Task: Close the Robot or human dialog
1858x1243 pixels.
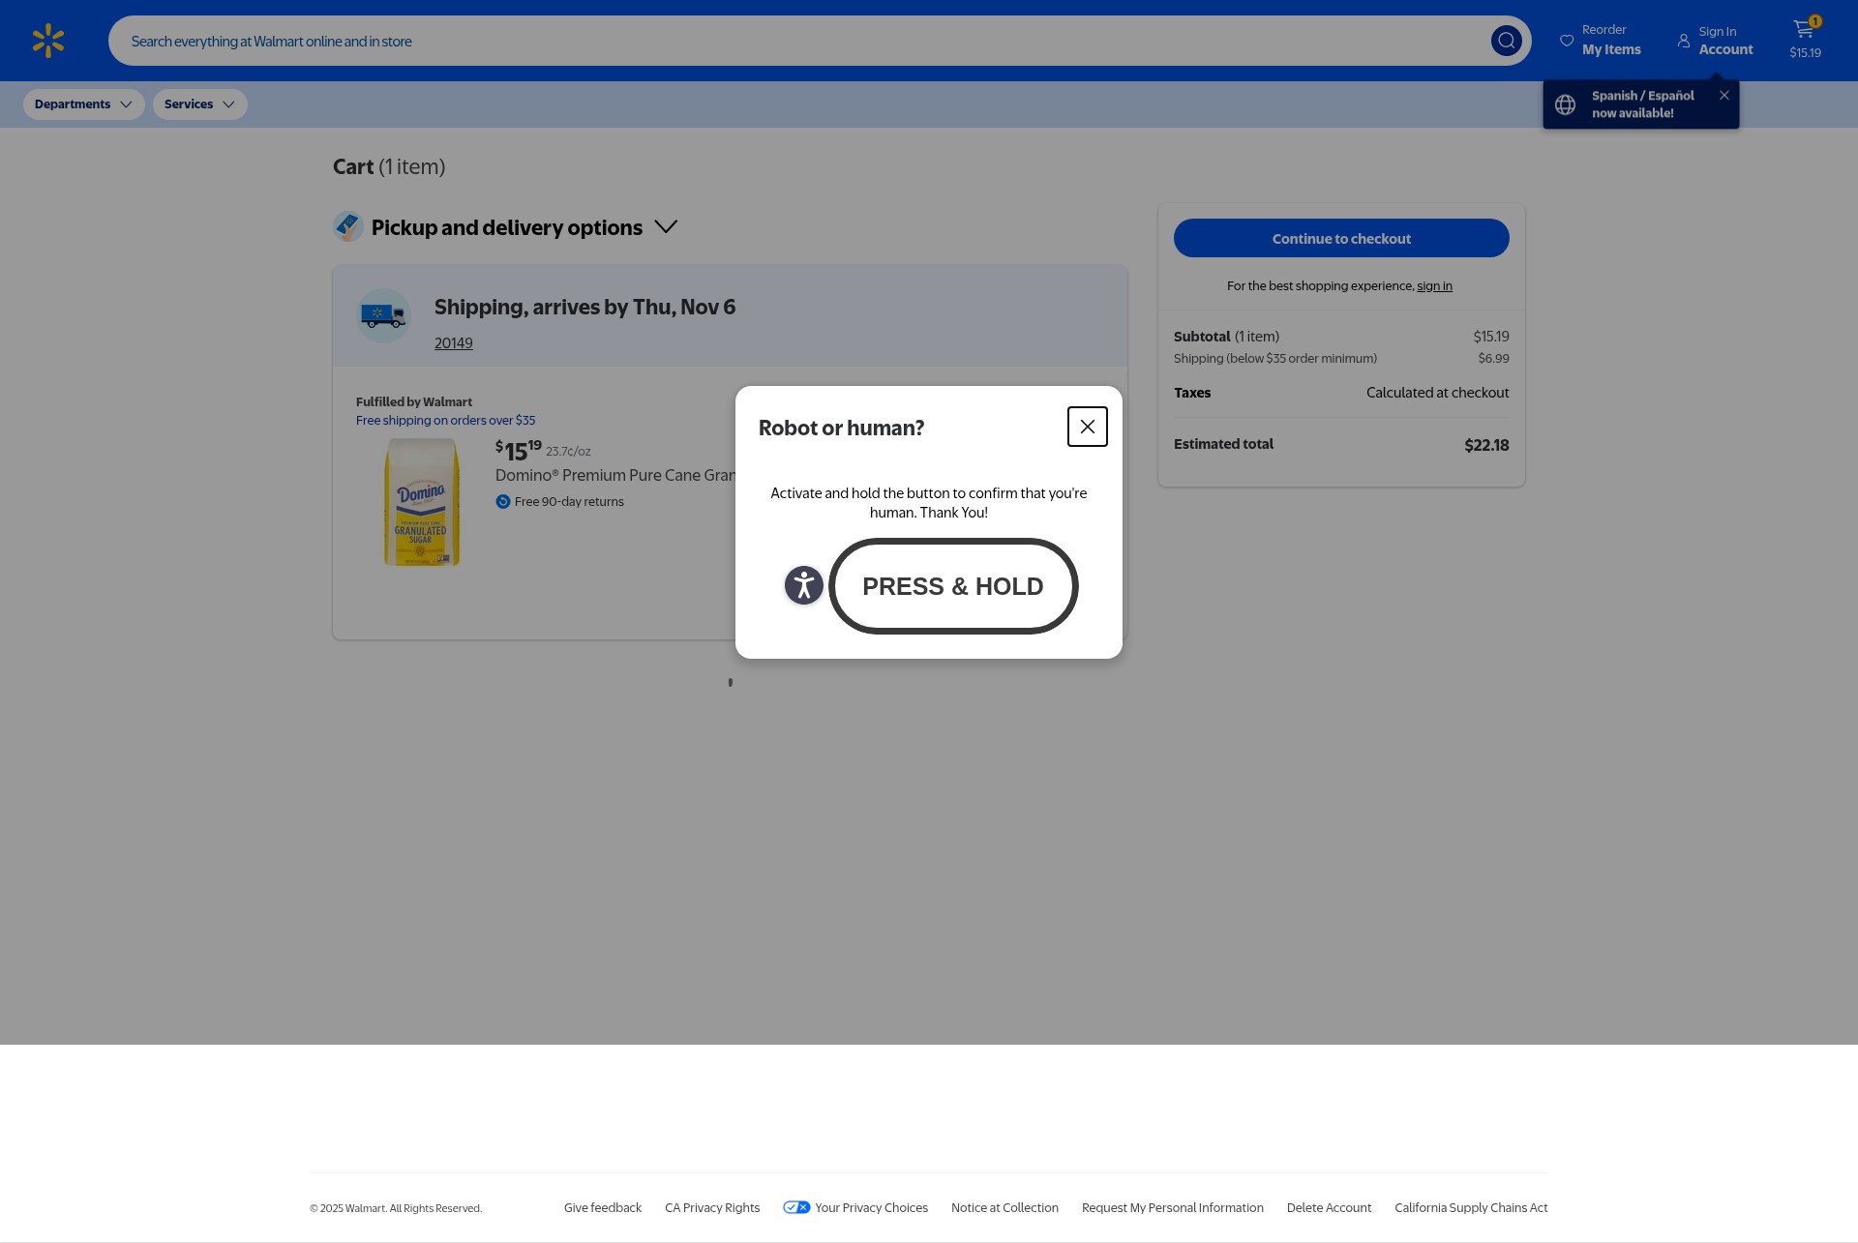Action: (x=1088, y=427)
